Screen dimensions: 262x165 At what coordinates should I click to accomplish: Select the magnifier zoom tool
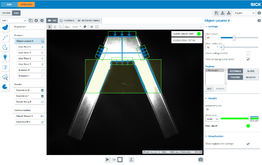click(60, 26)
